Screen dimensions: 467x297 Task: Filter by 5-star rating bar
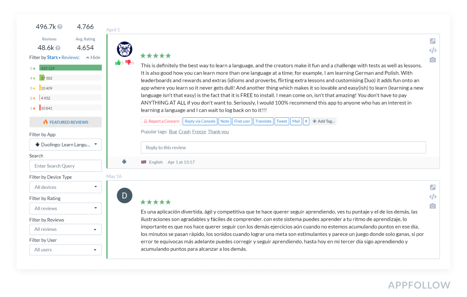pos(70,68)
